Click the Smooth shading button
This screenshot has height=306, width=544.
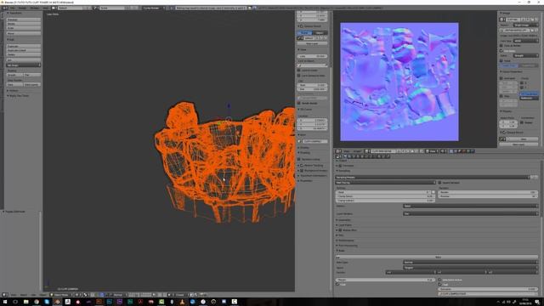point(15,75)
